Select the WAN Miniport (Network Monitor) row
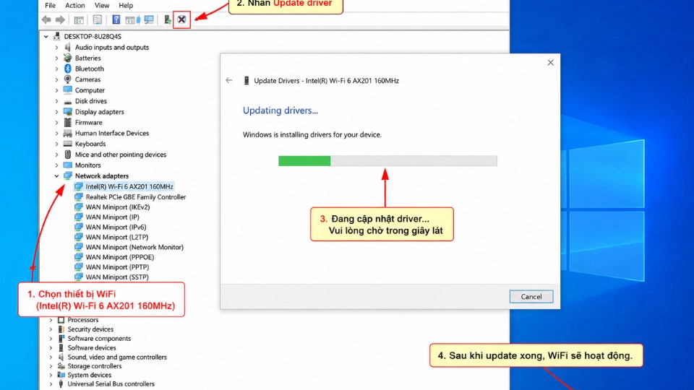The image size is (694, 390). [129, 247]
